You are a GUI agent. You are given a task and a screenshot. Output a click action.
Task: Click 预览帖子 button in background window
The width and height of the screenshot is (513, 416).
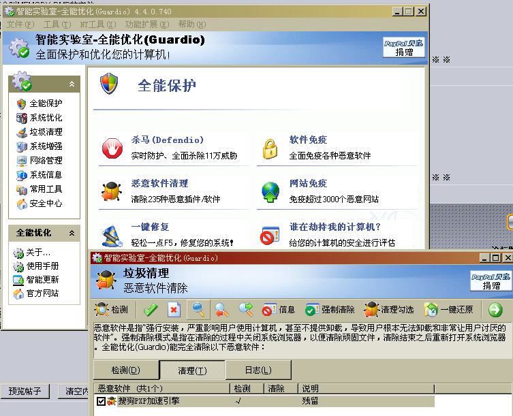coord(25,391)
